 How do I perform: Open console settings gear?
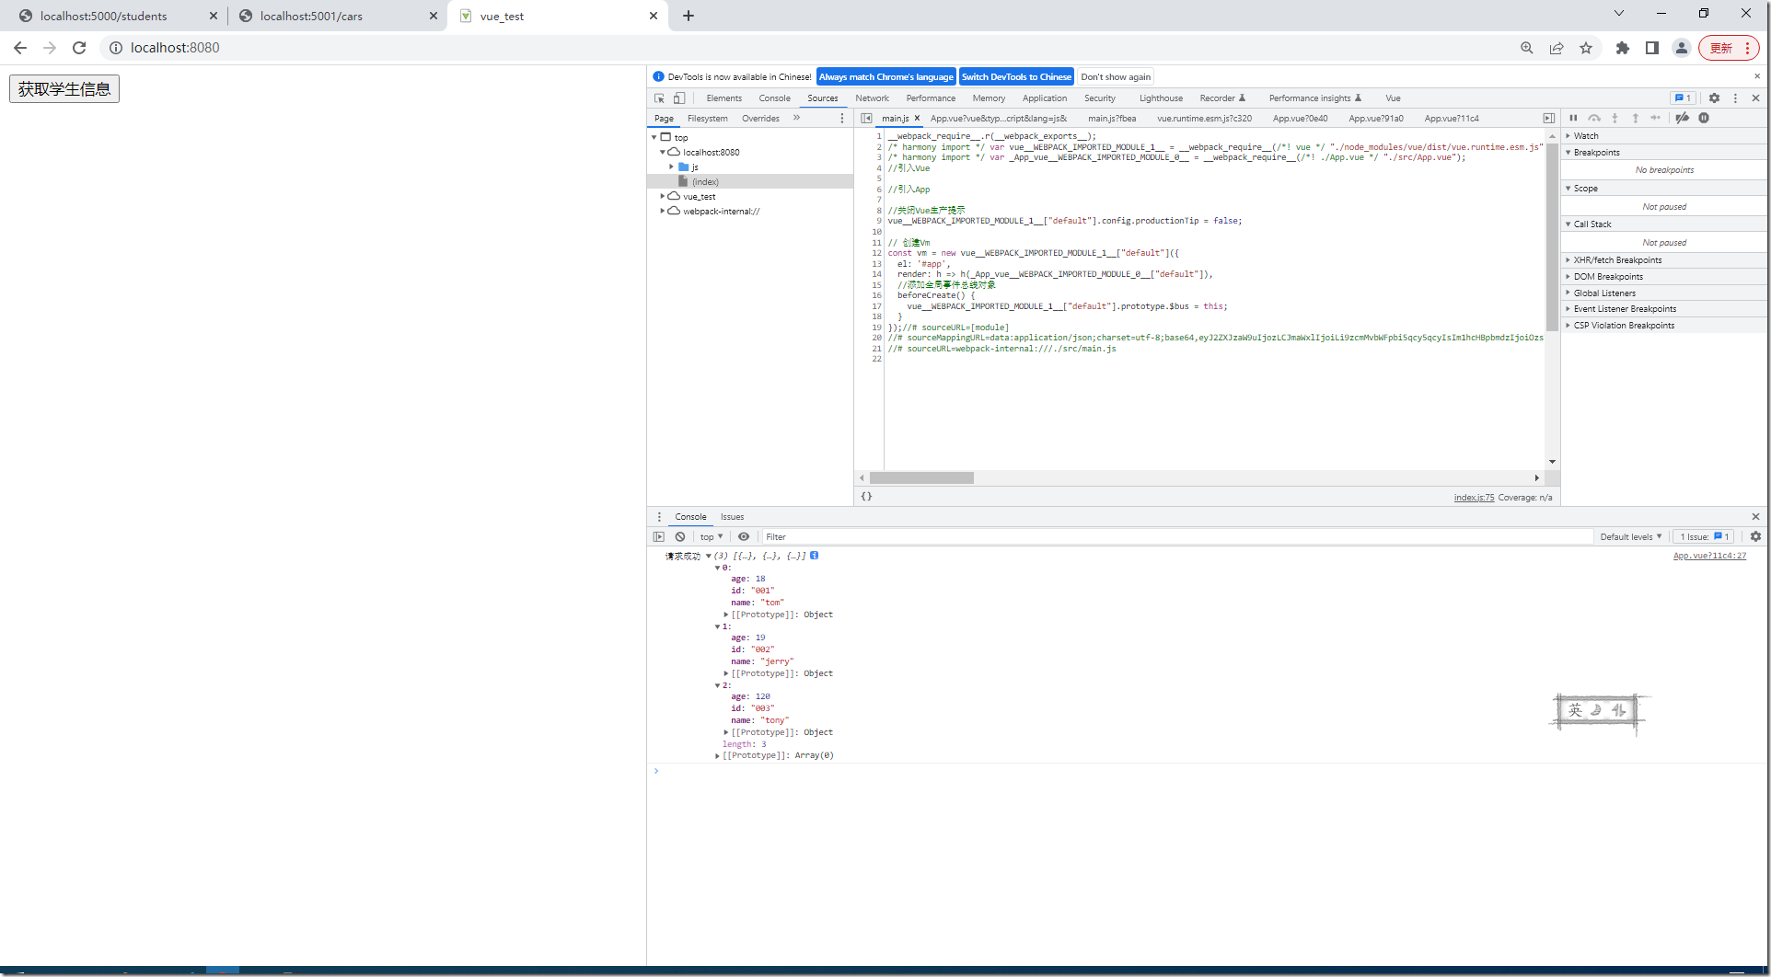pos(1755,536)
